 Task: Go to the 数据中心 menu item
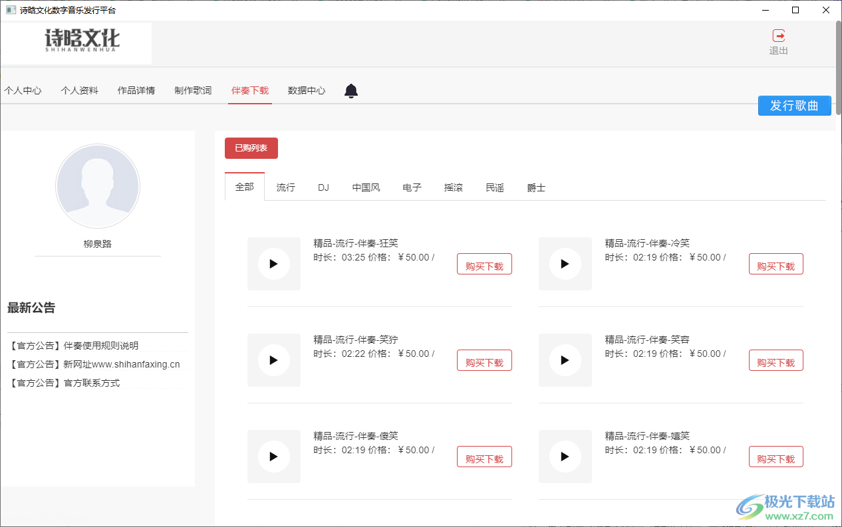coord(307,90)
